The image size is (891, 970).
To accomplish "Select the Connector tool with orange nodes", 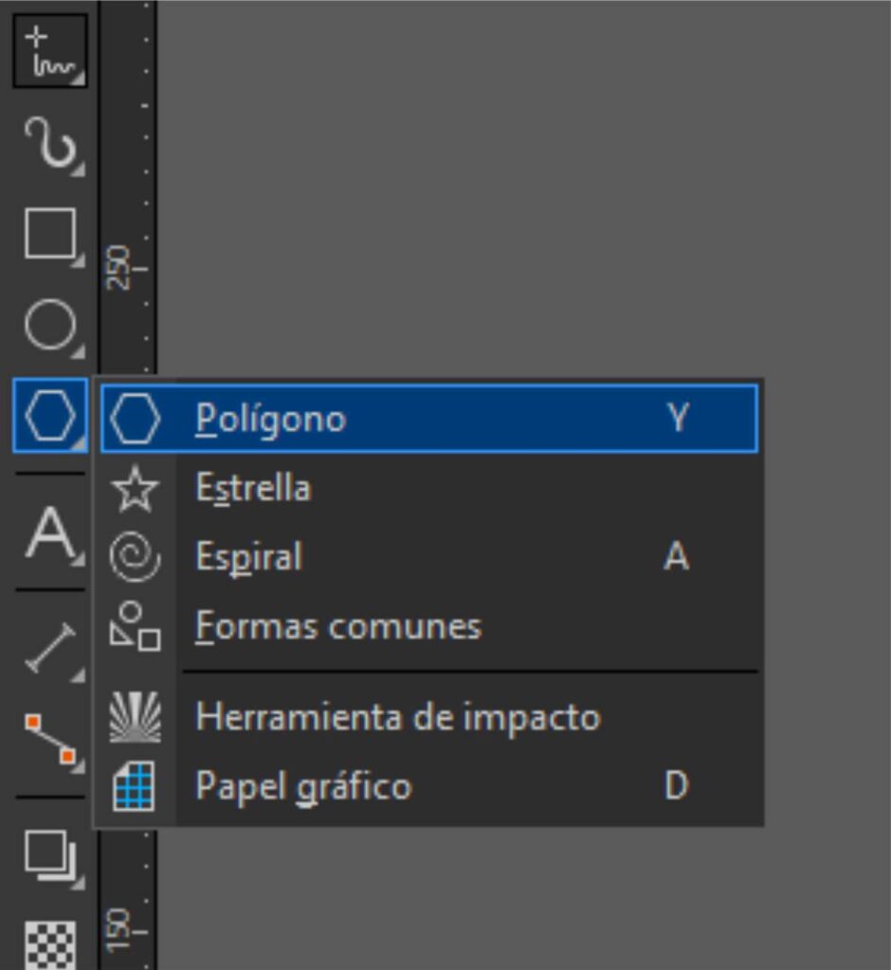I will [49, 739].
